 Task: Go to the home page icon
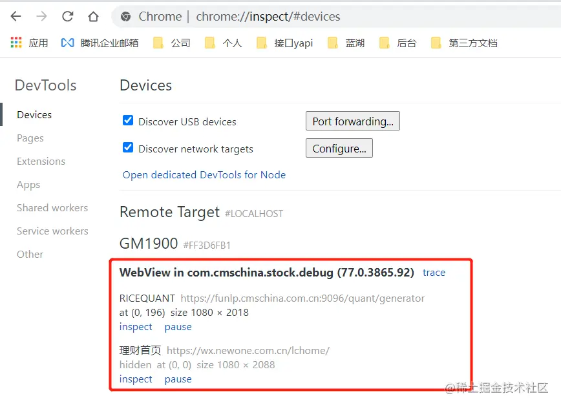pos(93,16)
